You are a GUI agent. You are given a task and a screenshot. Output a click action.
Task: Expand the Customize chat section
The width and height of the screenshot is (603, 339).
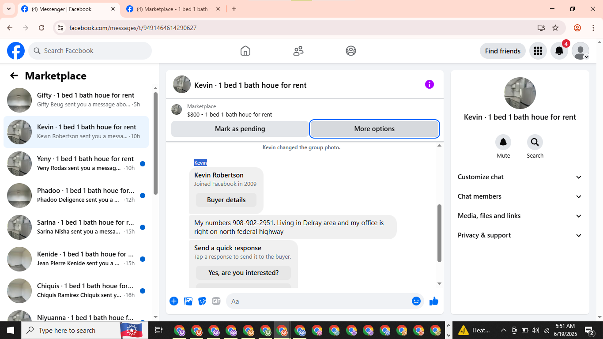point(520,177)
